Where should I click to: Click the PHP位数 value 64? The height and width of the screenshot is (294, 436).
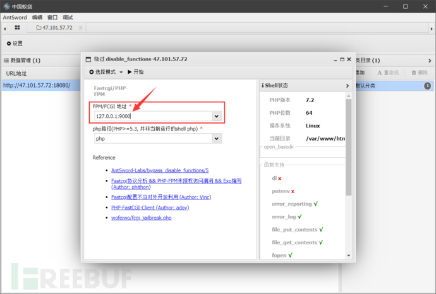309,113
